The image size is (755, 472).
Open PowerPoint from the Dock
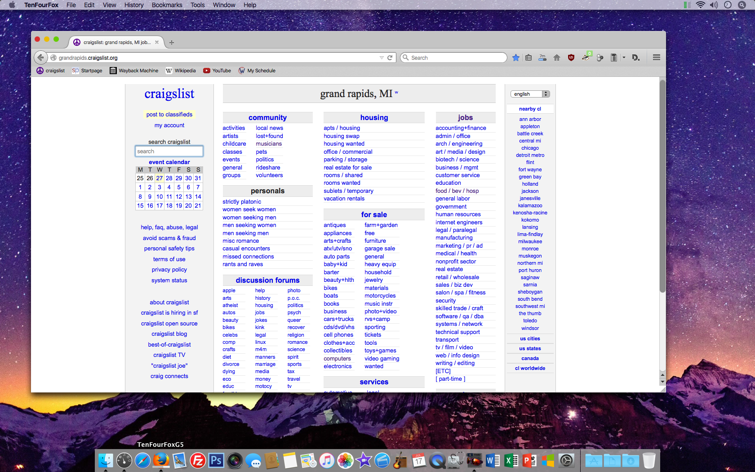530,461
